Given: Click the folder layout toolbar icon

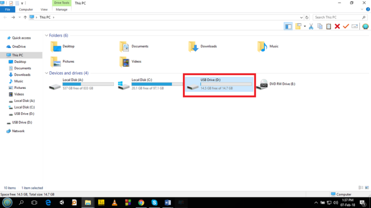Looking at the screenshot, I should (x=298, y=26).
